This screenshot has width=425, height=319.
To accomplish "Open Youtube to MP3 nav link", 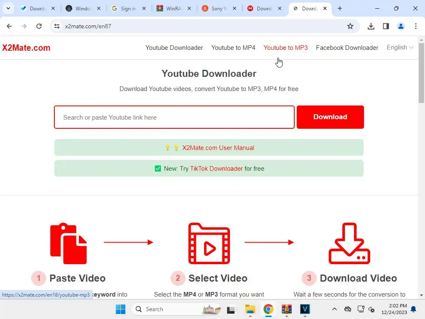I will (x=286, y=48).
